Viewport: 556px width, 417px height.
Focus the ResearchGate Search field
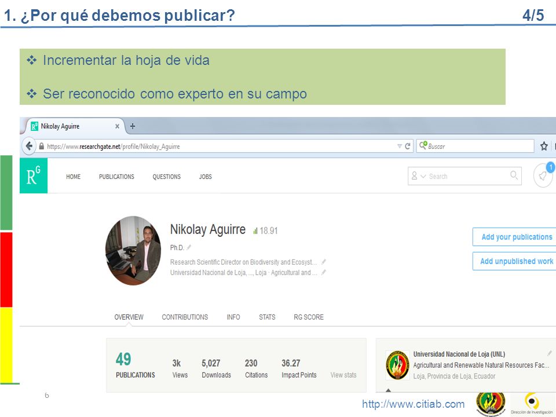click(464, 176)
